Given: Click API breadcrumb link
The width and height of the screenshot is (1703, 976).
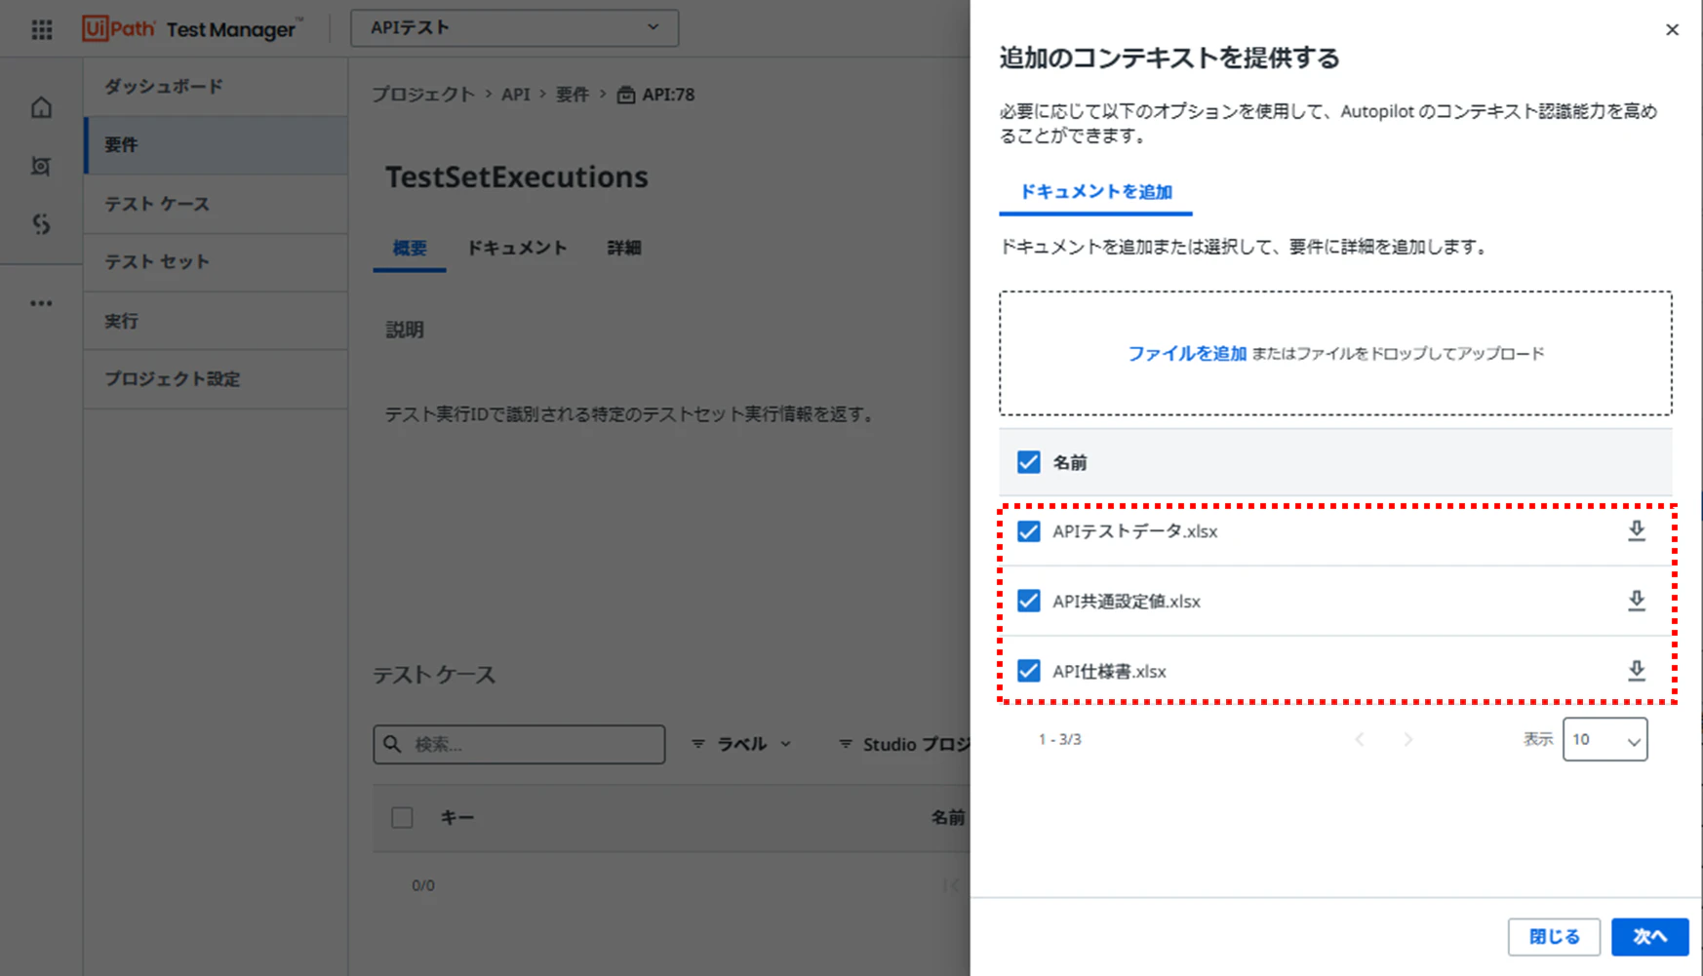Looking at the screenshot, I should (x=515, y=95).
